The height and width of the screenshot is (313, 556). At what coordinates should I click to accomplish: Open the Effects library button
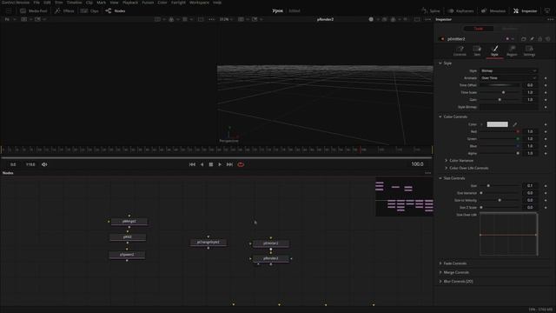[64, 11]
